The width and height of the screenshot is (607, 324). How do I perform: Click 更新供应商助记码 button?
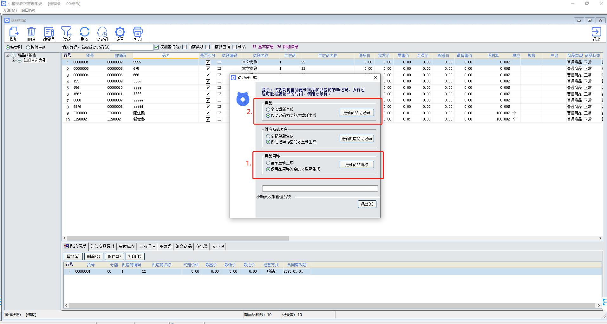click(357, 139)
